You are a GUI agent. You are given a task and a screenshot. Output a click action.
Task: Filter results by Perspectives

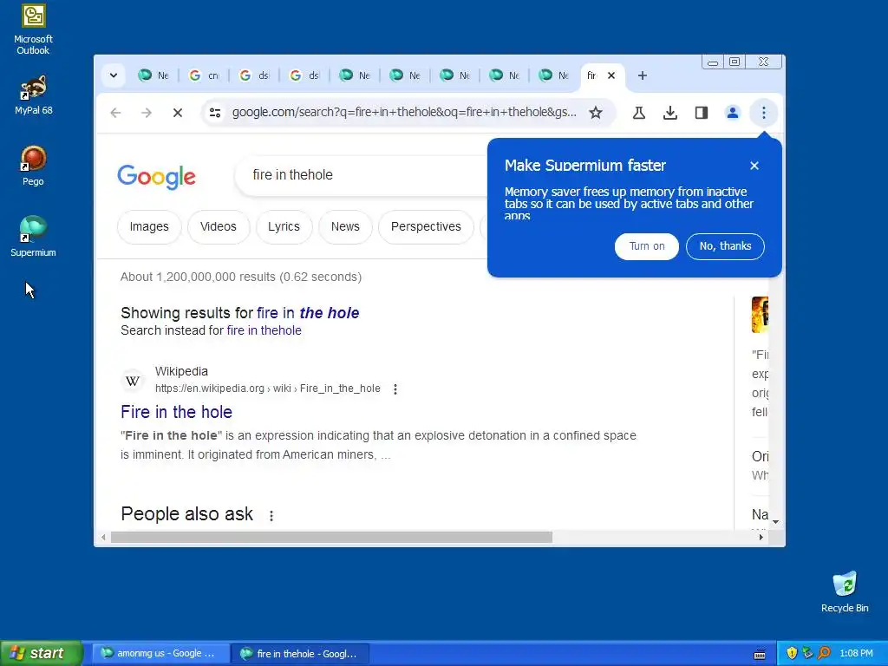coord(426,226)
